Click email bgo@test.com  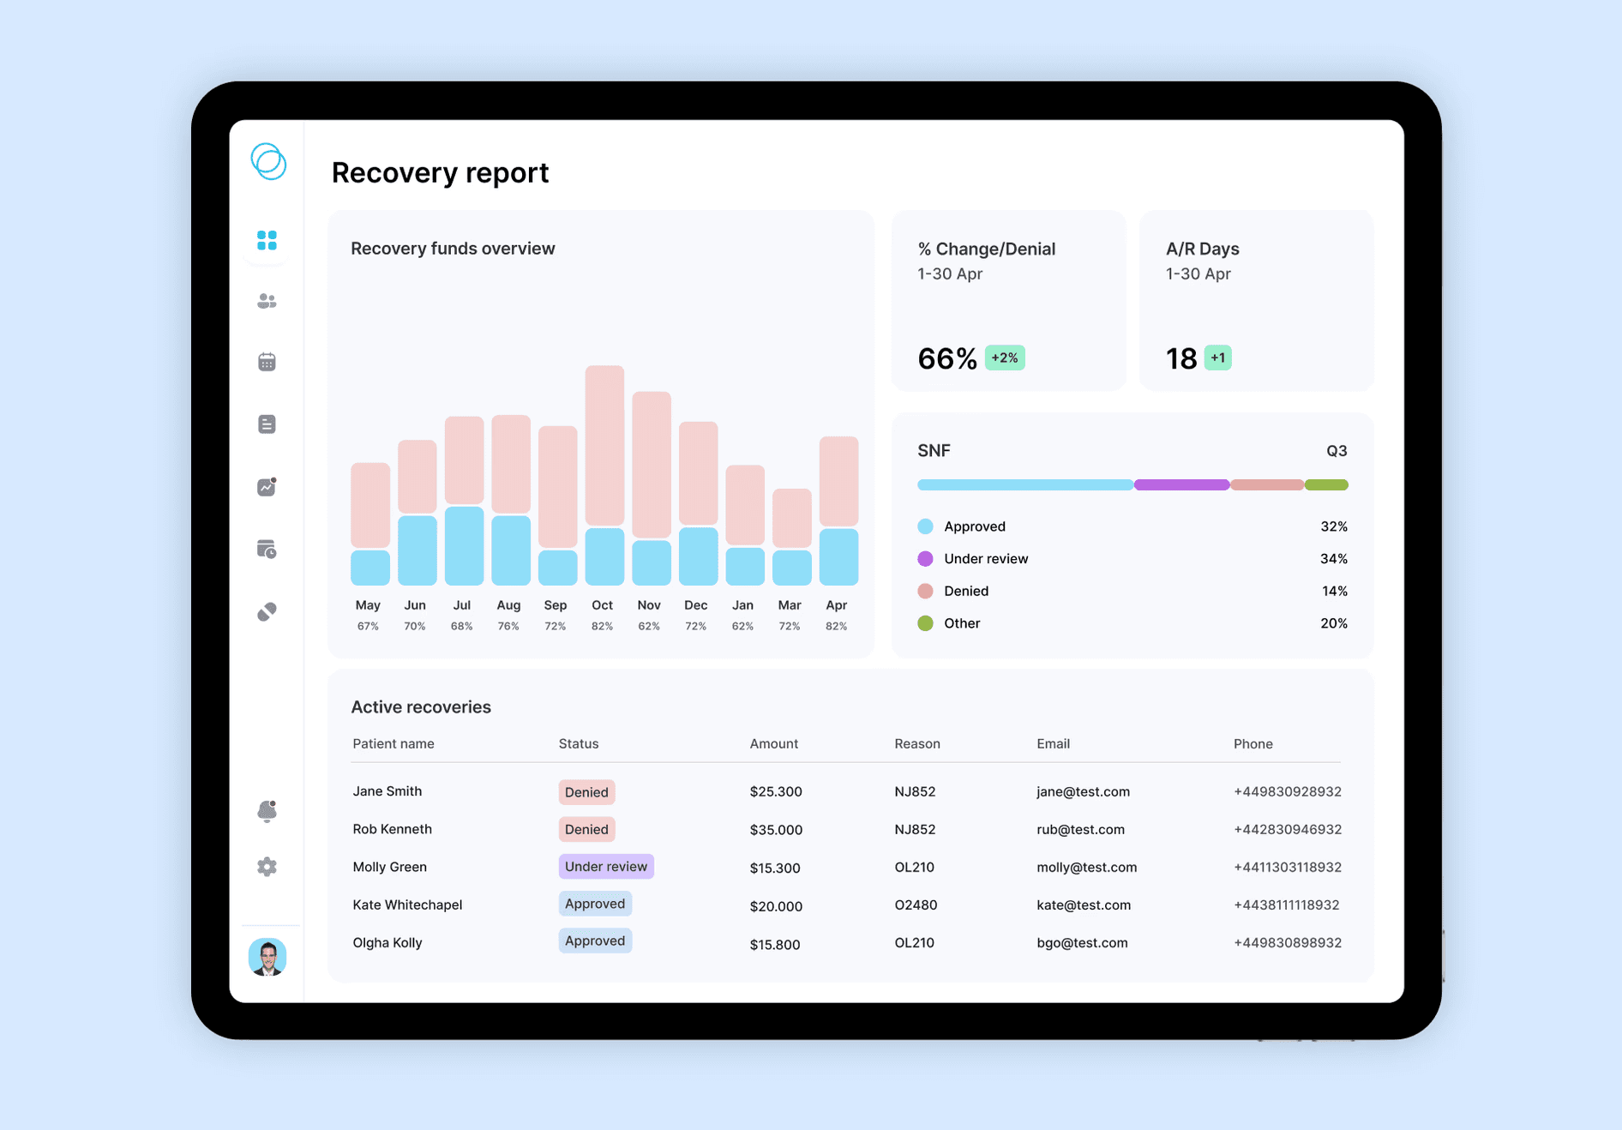[x=1082, y=942]
